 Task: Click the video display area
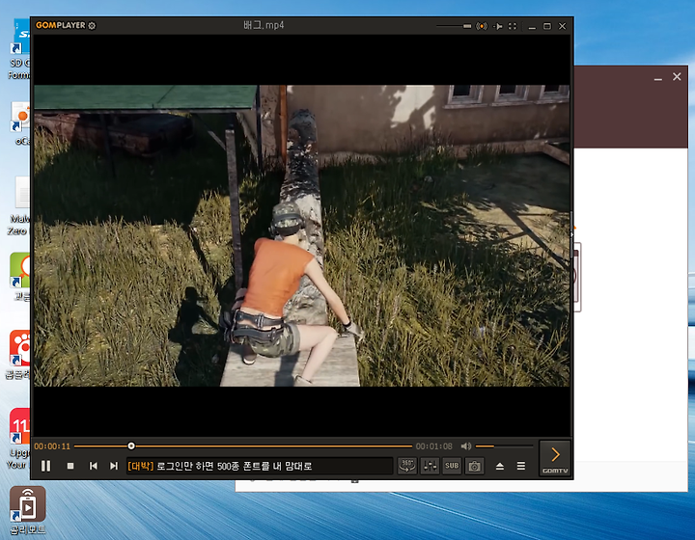pos(302,235)
